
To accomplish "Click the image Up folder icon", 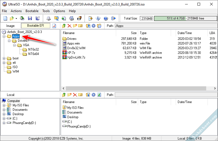I will coord(64,26).
